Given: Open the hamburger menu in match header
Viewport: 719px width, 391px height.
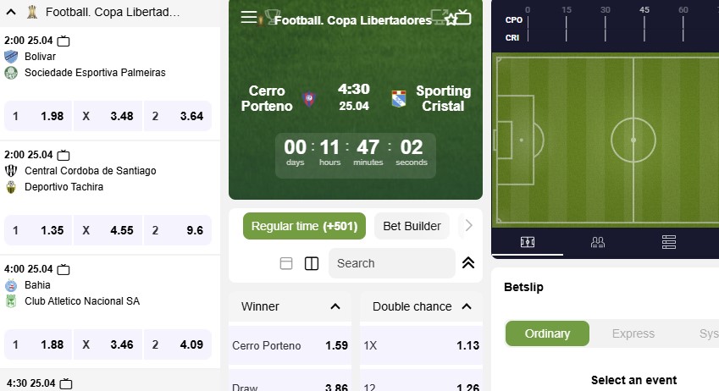Looking at the screenshot, I should pos(249,18).
